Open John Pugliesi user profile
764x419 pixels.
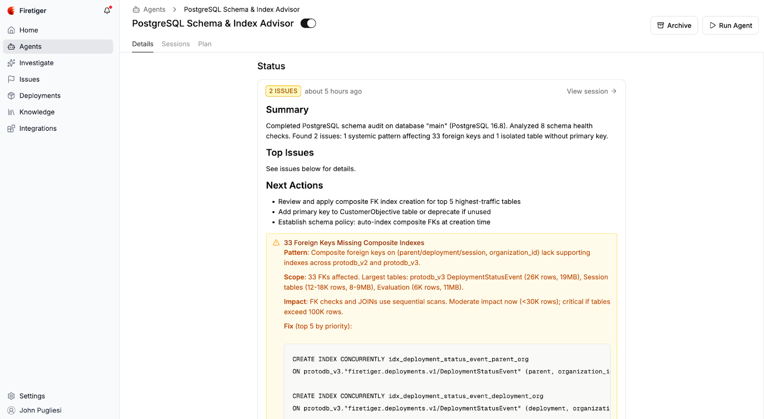58,410
